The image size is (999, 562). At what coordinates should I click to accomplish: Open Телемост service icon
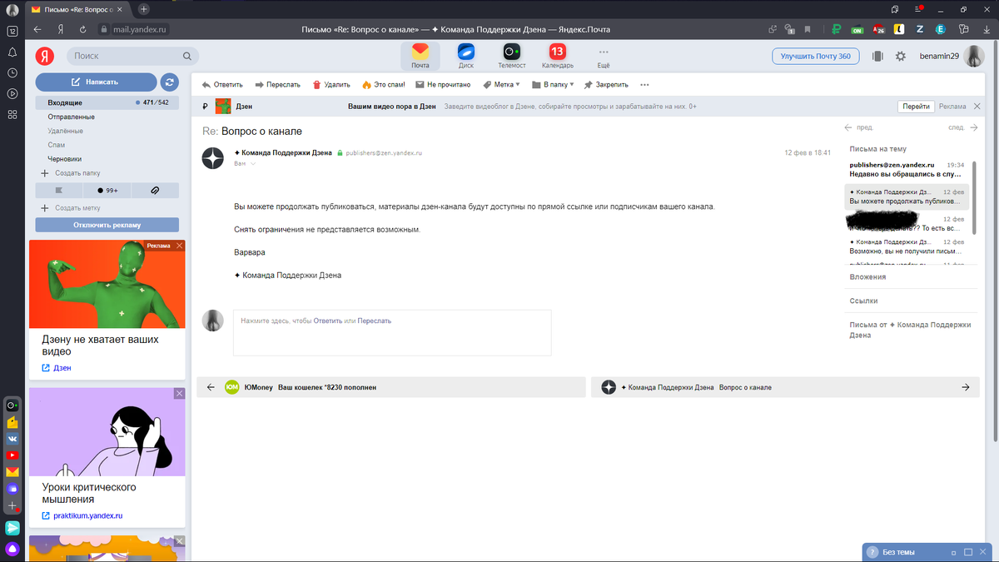(x=512, y=56)
